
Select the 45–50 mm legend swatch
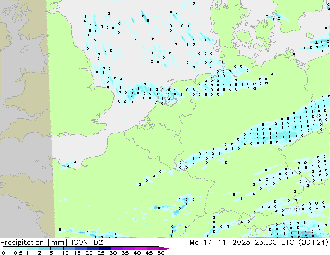[153, 248]
